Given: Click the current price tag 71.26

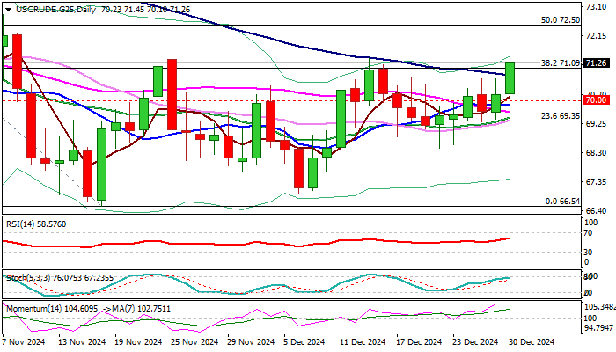Looking at the screenshot, I should 596,62.
